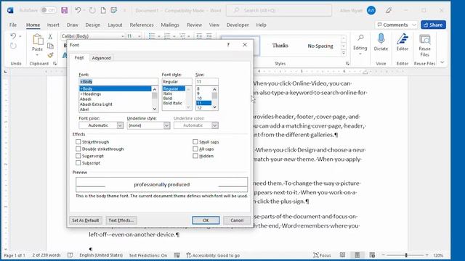The image size is (465, 261).
Task: Open the File menu
Action: (x=13, y=25)
